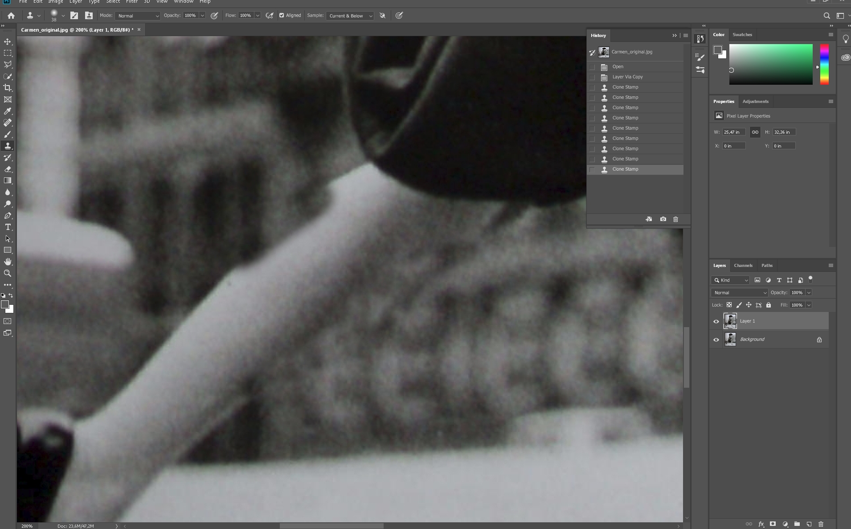Open the clone stamp Mode dropdown
This screenshot has height=529, width=851.
pos(138,16)
